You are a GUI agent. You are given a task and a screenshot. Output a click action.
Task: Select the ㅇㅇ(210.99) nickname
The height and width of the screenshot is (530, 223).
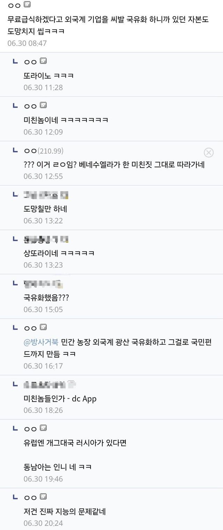(44, 150)
